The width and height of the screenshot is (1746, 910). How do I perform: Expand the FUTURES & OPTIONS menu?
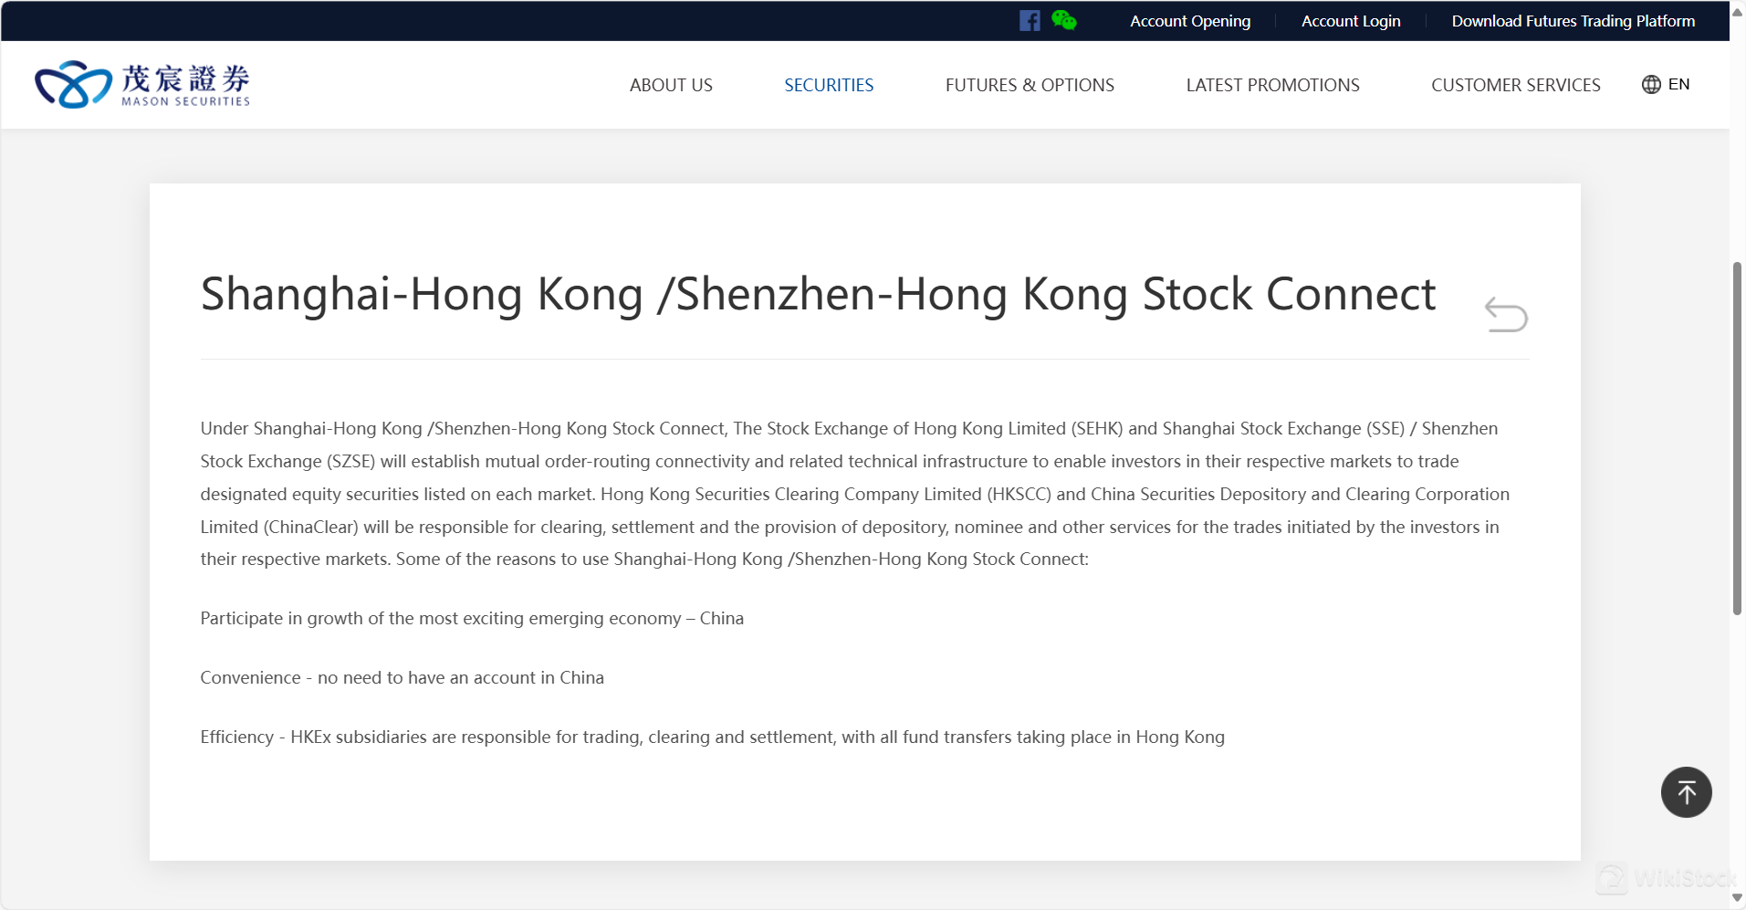click(1030, 85)
